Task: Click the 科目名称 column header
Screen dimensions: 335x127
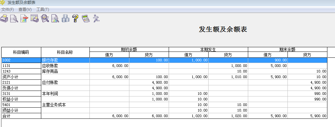Action: tap(65, 52)
